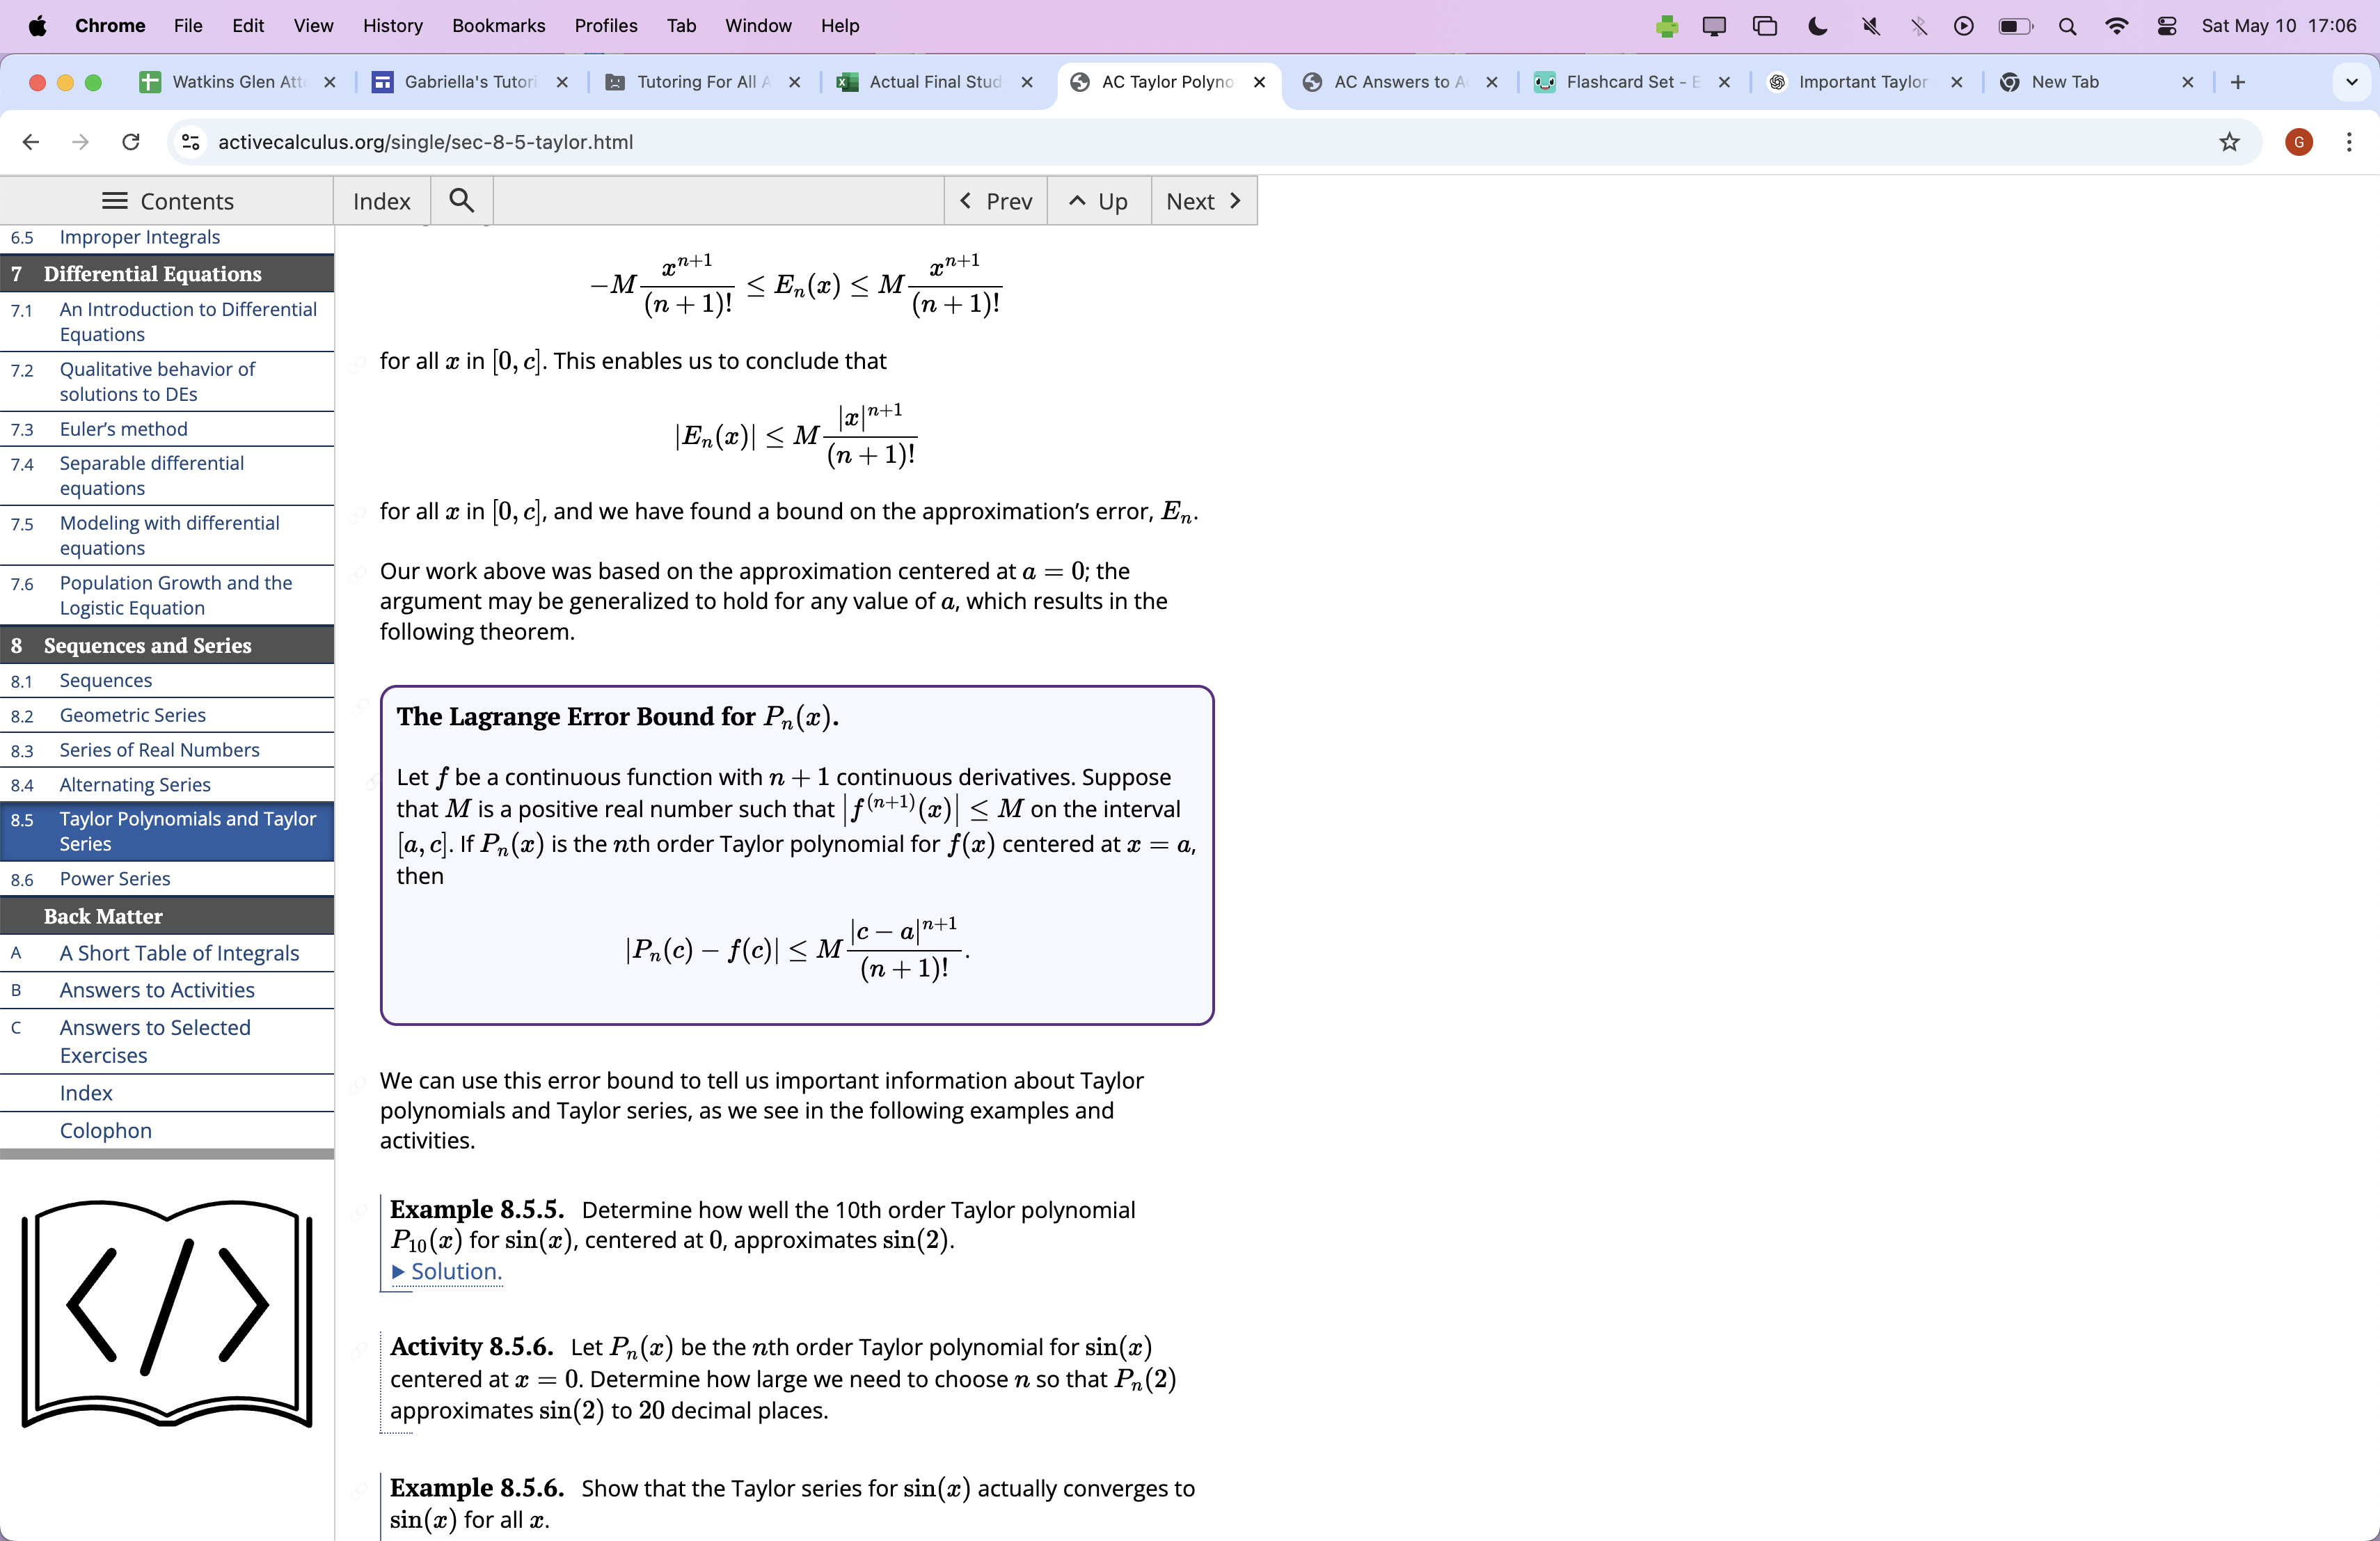The image size is (2380, 1541).
Task: Open Qualitative behavior of solutions to DEs
Action: pos(157,382)
